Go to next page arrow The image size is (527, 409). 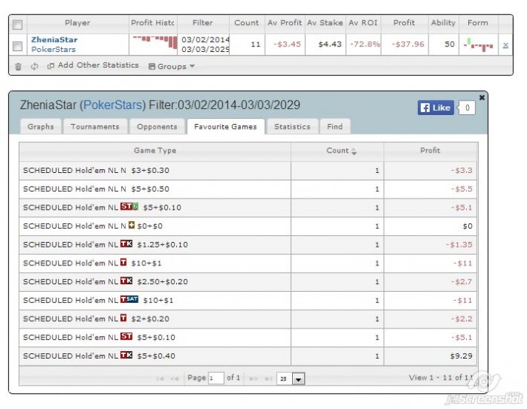[254, 379]
